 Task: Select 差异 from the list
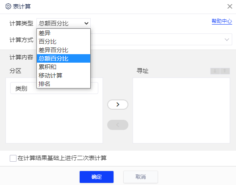64,33
